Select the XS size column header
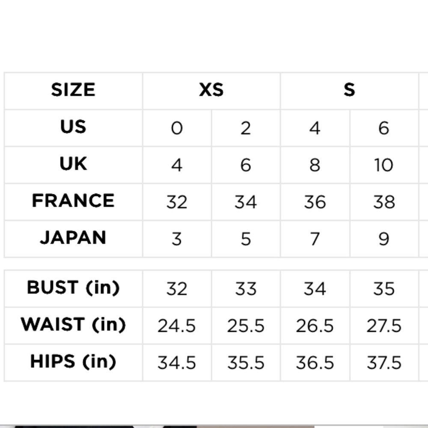The image size is (428, 428). 211,90
